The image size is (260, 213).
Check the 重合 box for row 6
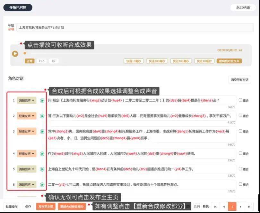(x=240, y=184)
